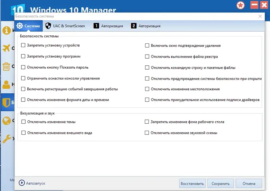Screen dimensions: 270x191
Task: Enable Запретить установку устройств
Action: (23, 45)
